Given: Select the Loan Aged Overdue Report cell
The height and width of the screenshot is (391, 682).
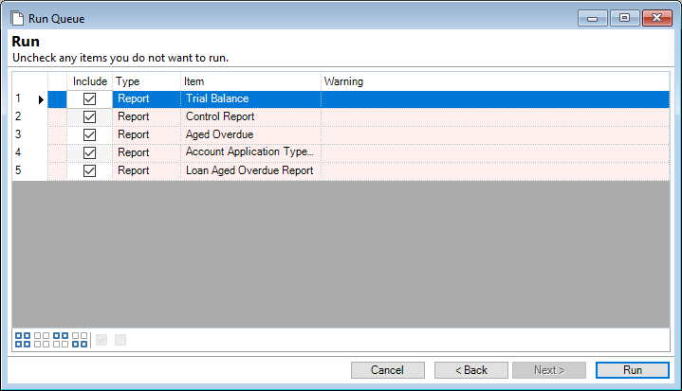Looking at the screenshot, I should point(251,171).
